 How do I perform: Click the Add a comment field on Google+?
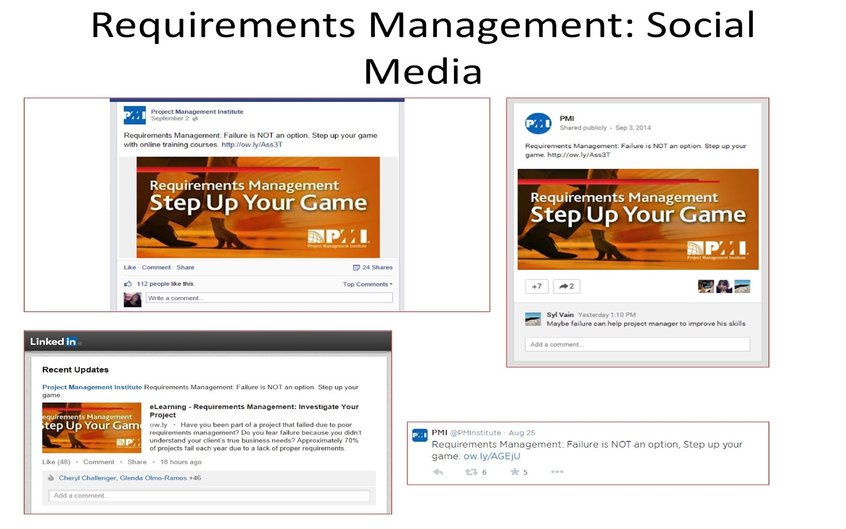(637, 344)
